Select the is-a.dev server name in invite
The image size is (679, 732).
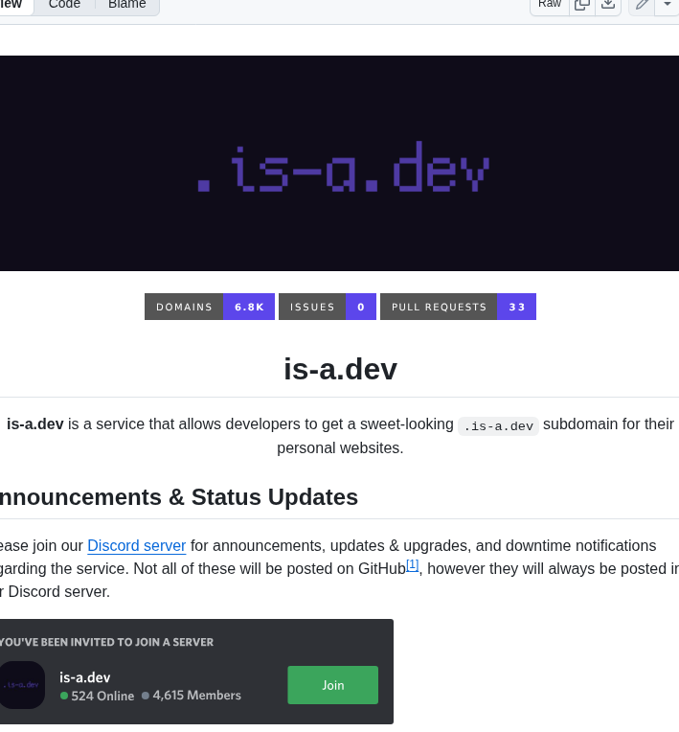(85, 677)
